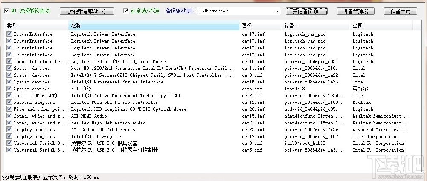Image resolution: width=427 pixels, height=181 pixels.
Task: Click the Advanced Micro Devi... company cell
Action: click(381, 129)
